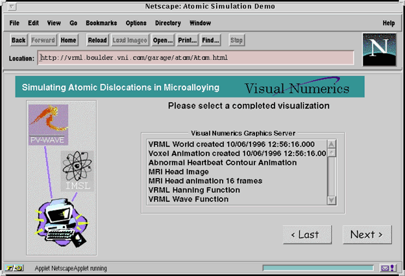Open the File menu
405x276 pixels.
(14, 23)
